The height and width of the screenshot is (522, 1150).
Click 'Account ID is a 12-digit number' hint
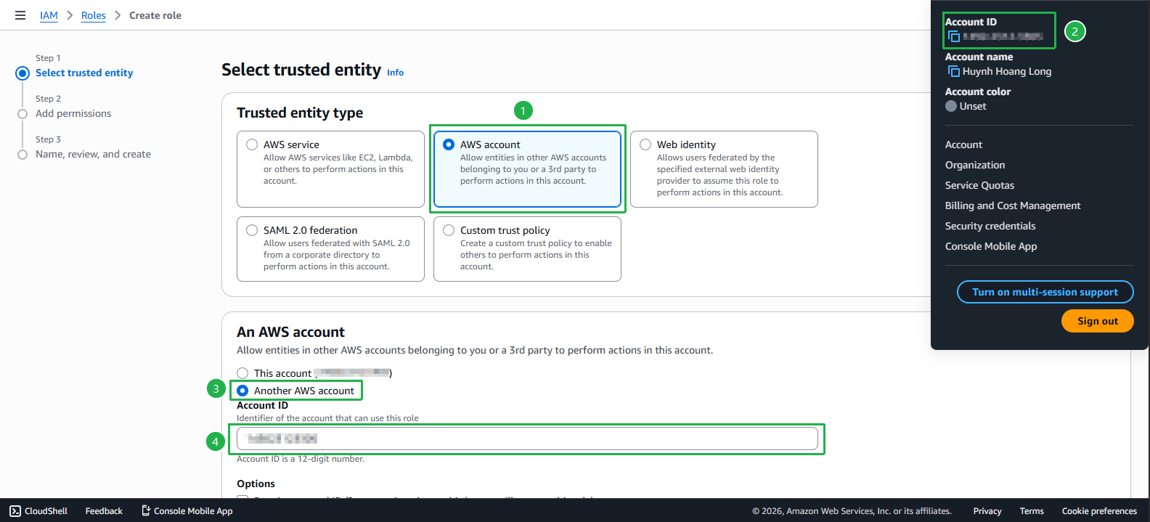click(x=301, y=459)
